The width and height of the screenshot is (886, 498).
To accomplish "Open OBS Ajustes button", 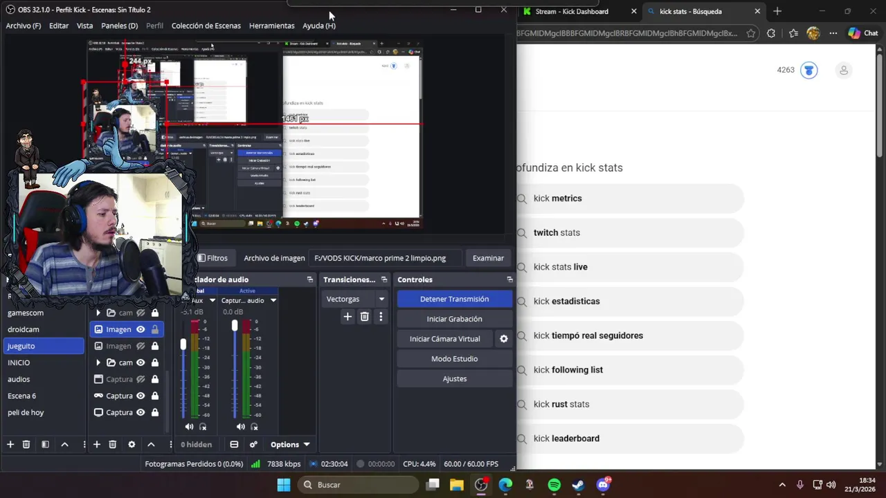I will coord(455,378).
